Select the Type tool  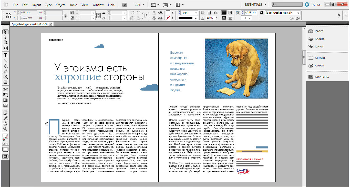[x=5, y=55]
